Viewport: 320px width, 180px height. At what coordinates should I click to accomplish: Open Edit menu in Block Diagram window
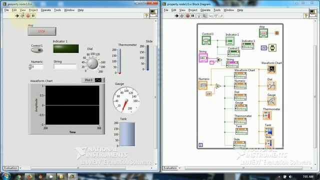point(173,10)
